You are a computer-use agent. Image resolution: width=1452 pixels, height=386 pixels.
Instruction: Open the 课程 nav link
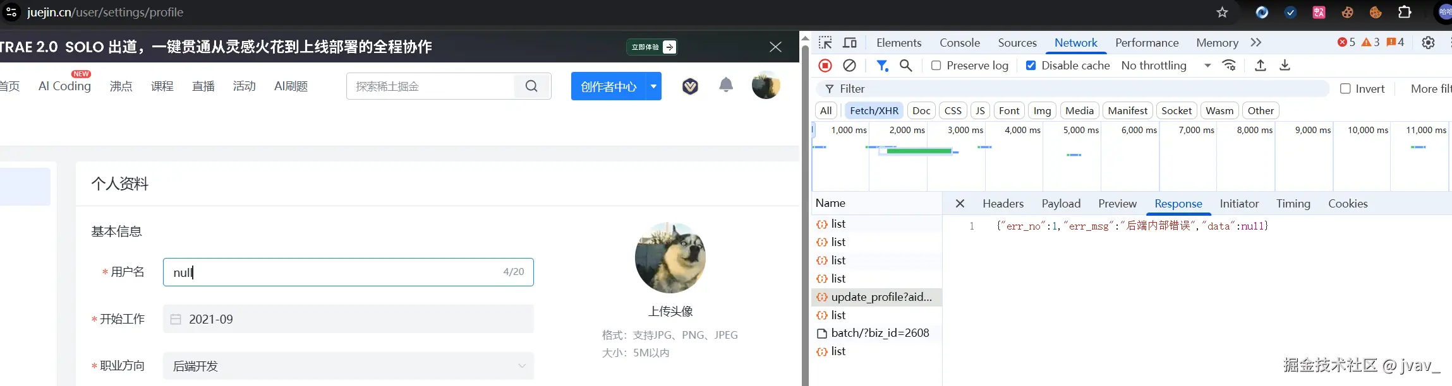pos(162,86)
